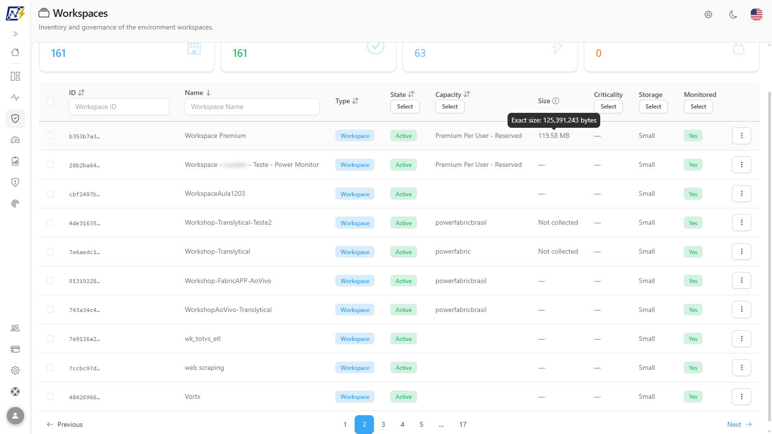Open the settings gear icon in sidebar
The image size is (772, 434).
[15, 370]
